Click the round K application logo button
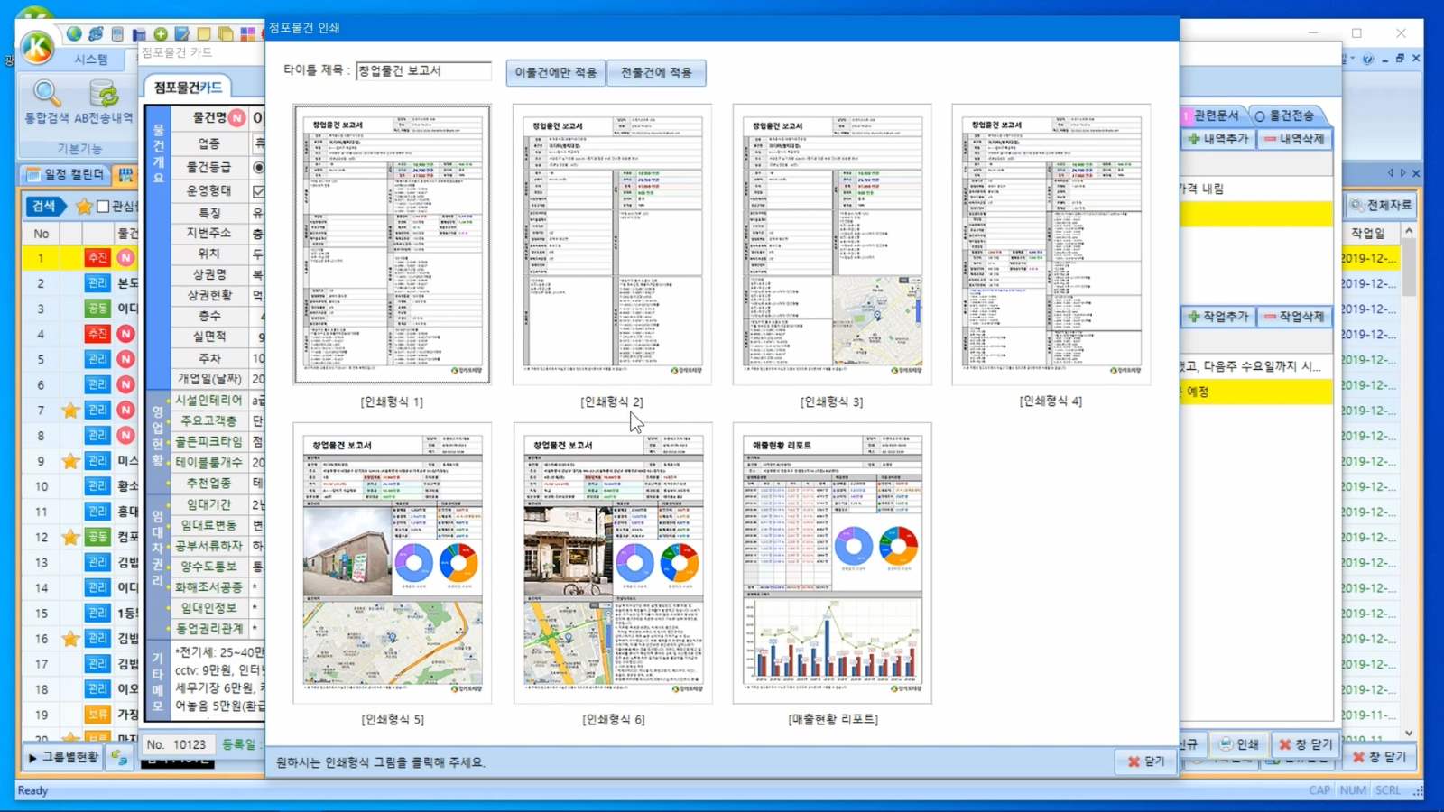Screen dimensions: 1444x812 (37, 46)
